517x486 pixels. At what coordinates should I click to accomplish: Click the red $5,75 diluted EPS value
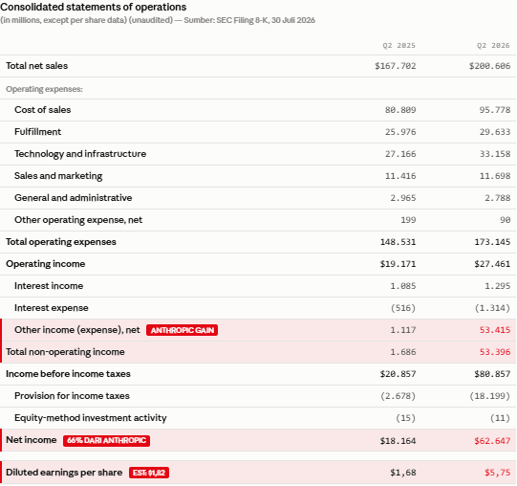click(498, 473)
